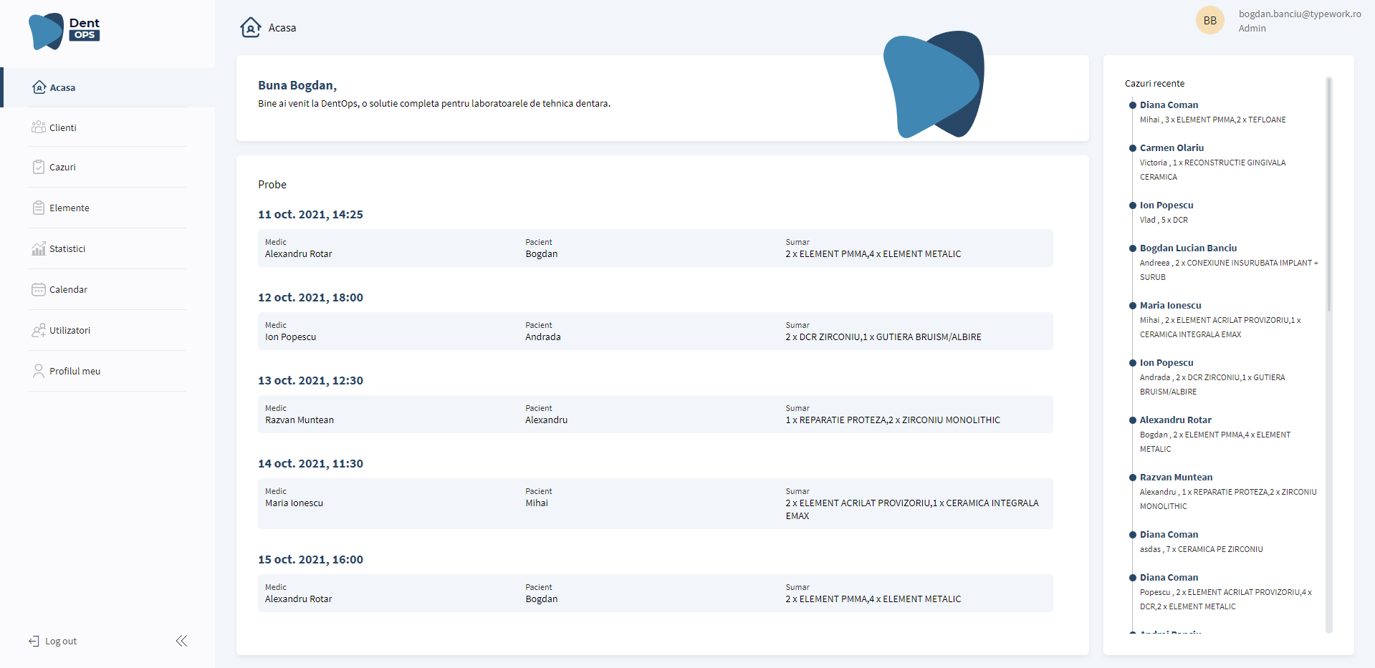Click the bogdan.banciu@typework.ro account email

1300,14
